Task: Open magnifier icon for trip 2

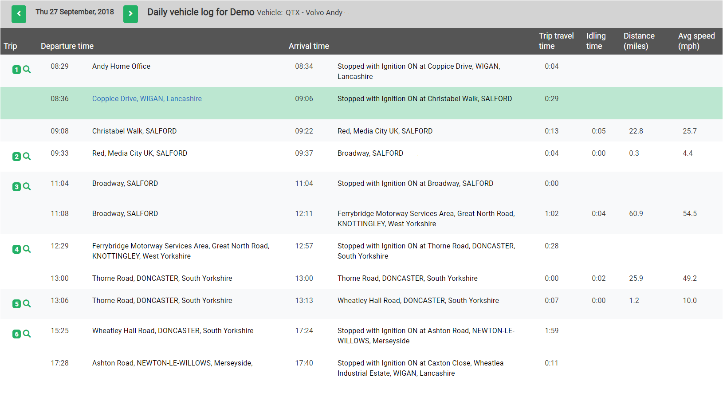Action: tap(27, 157)
